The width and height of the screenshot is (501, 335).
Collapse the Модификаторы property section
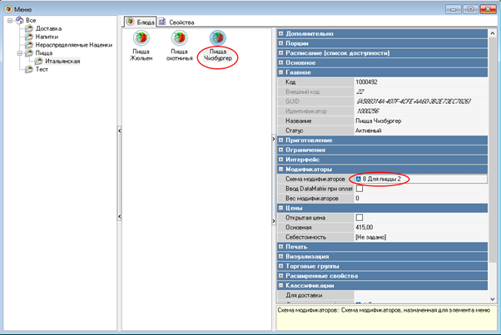tap(280, 169)
